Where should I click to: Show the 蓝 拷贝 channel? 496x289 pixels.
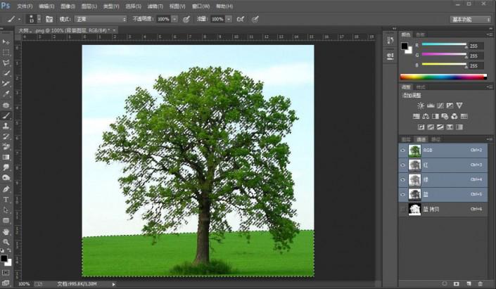pos(403,209)
